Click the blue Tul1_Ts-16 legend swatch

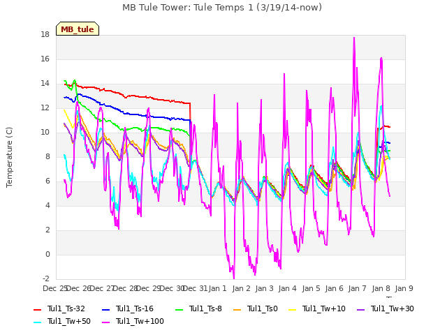(105, 310)
